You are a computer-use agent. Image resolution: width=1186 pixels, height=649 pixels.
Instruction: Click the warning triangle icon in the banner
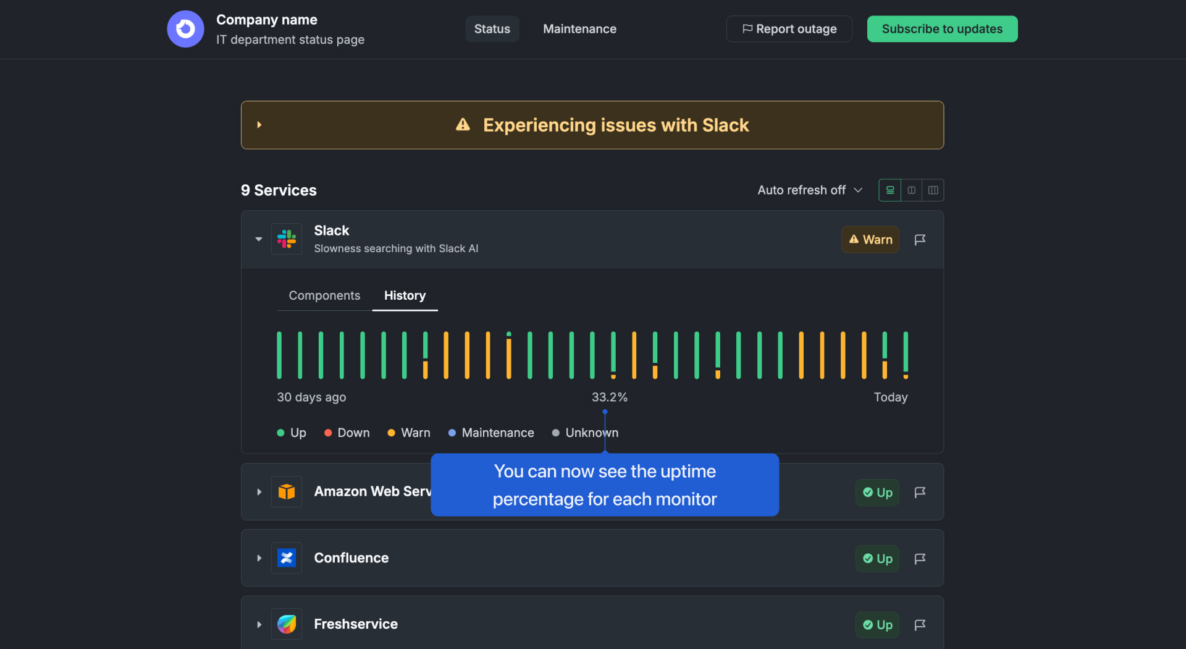pos(463,125)
